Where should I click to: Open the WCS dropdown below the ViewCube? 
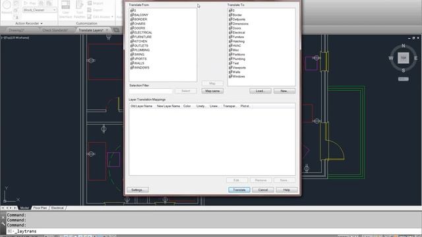click(x=403, y=79)
